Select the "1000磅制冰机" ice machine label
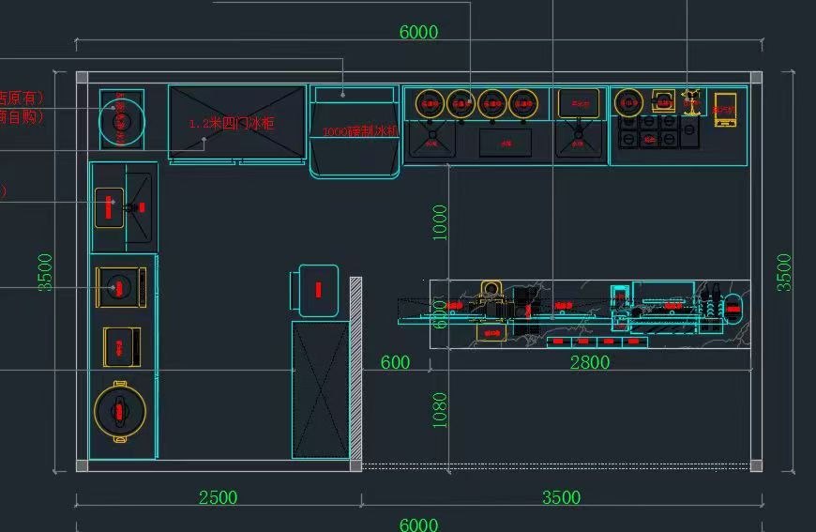816x532 pixels. tap(360, 131)
